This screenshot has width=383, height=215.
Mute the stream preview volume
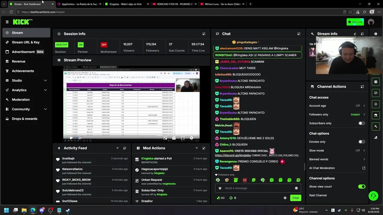point(80,138)
